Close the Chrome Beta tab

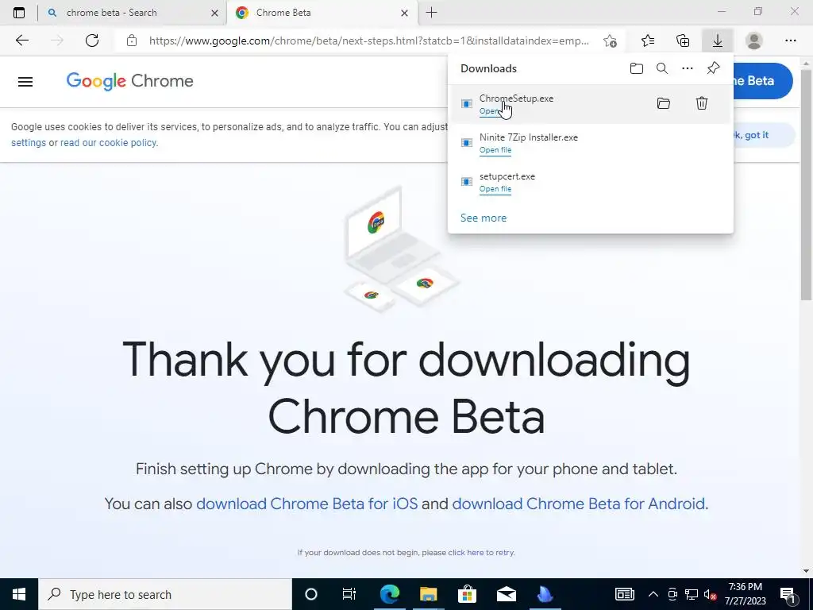[x=404, y=13]
